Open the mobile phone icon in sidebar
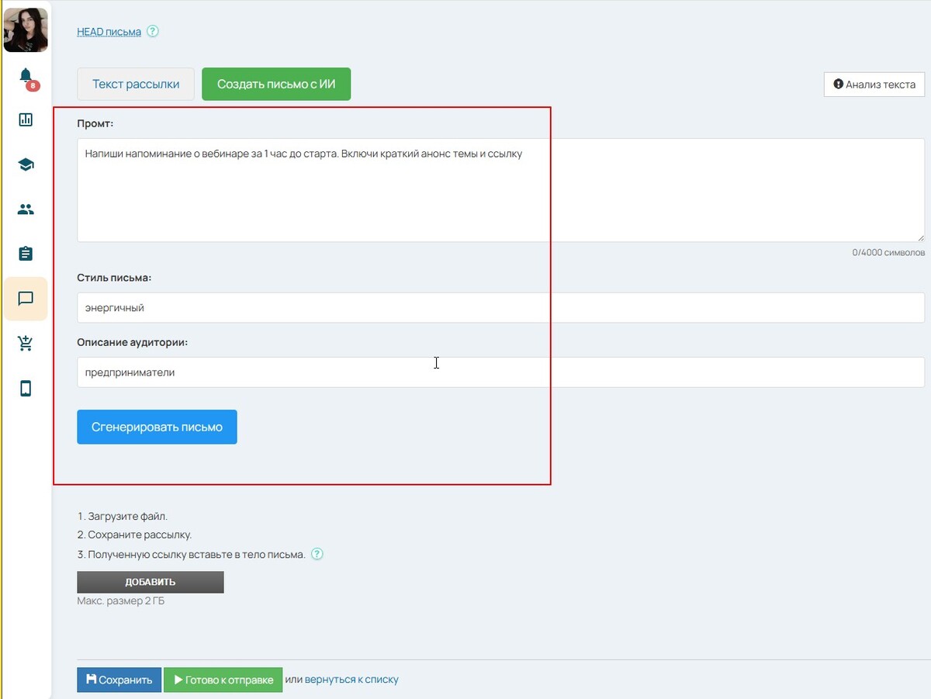This screenshot has height=699, width=931. [x=26, y=389]
